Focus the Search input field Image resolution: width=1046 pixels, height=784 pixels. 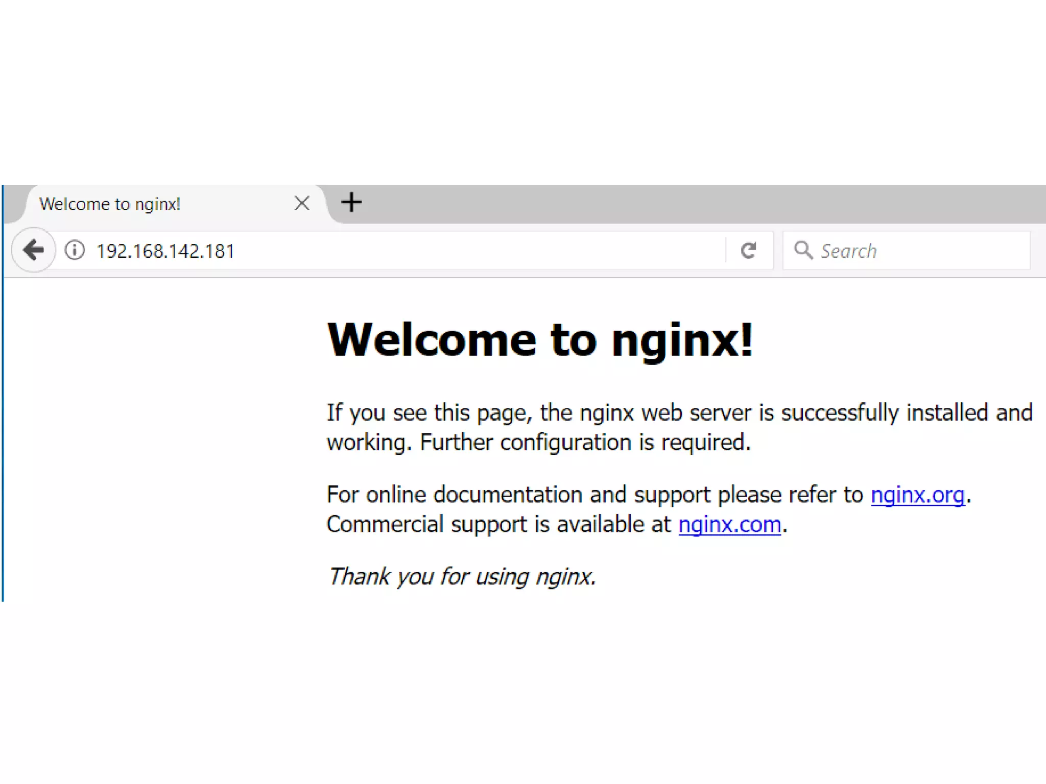(x=919, y=251)
